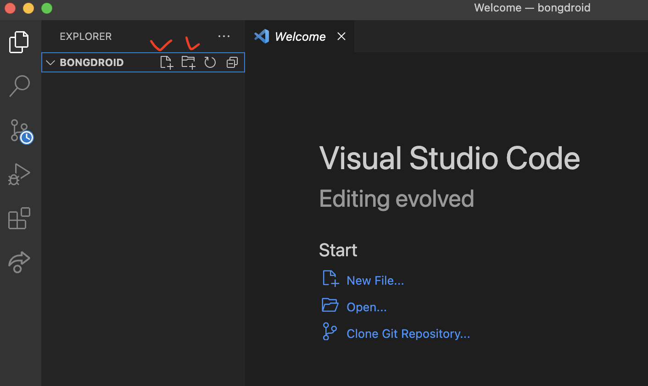This screenshot has width=648, height=386.
Task: Click the Start section heading
Action: tap(338, 250)
